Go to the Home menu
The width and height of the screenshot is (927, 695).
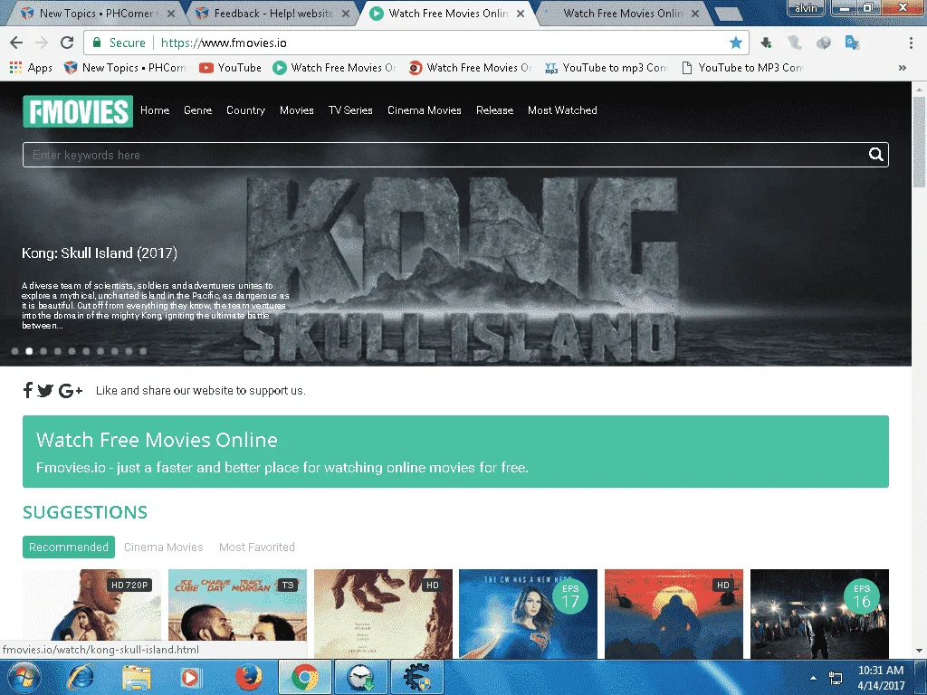(x=155, y=110)
